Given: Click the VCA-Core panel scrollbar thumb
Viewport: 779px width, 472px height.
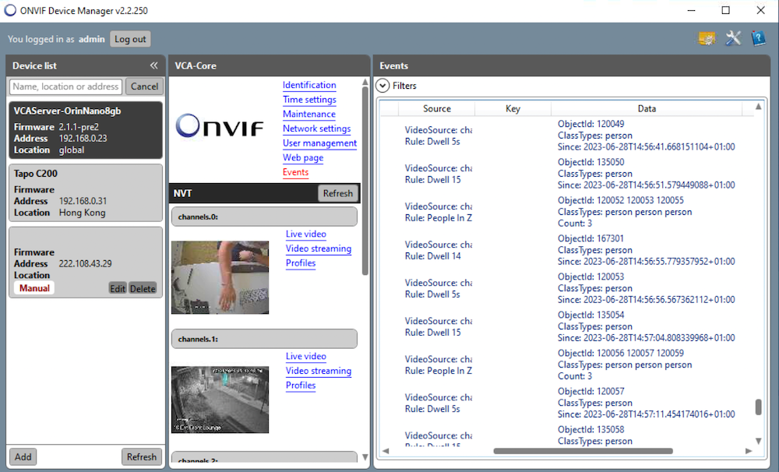Looking at the screenshot, I should tap(365, 181).
